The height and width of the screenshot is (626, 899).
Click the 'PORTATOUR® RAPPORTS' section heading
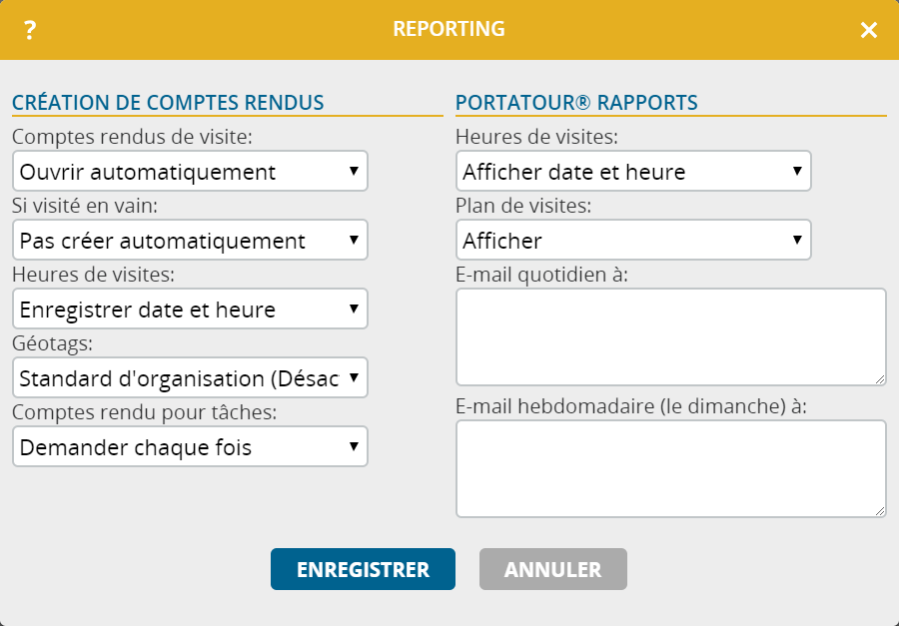pyautogui.click(x=576, y=102)
